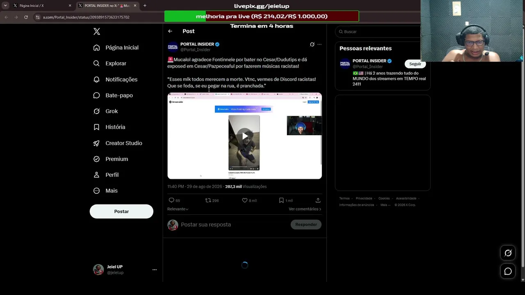This screenshot has height=295, width=525.
Task: Open the Premium page
Action: (111, 159)
